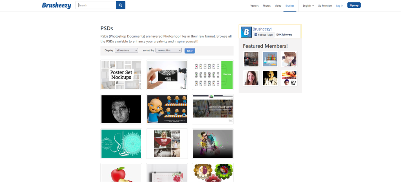Expand the sorted by newest first dropdown
401x182 pixels.
point(168,50)
